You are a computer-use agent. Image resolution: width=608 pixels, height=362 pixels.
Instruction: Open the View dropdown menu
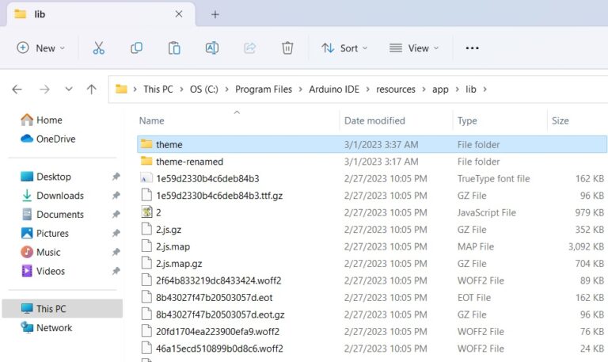coord(414,48)
